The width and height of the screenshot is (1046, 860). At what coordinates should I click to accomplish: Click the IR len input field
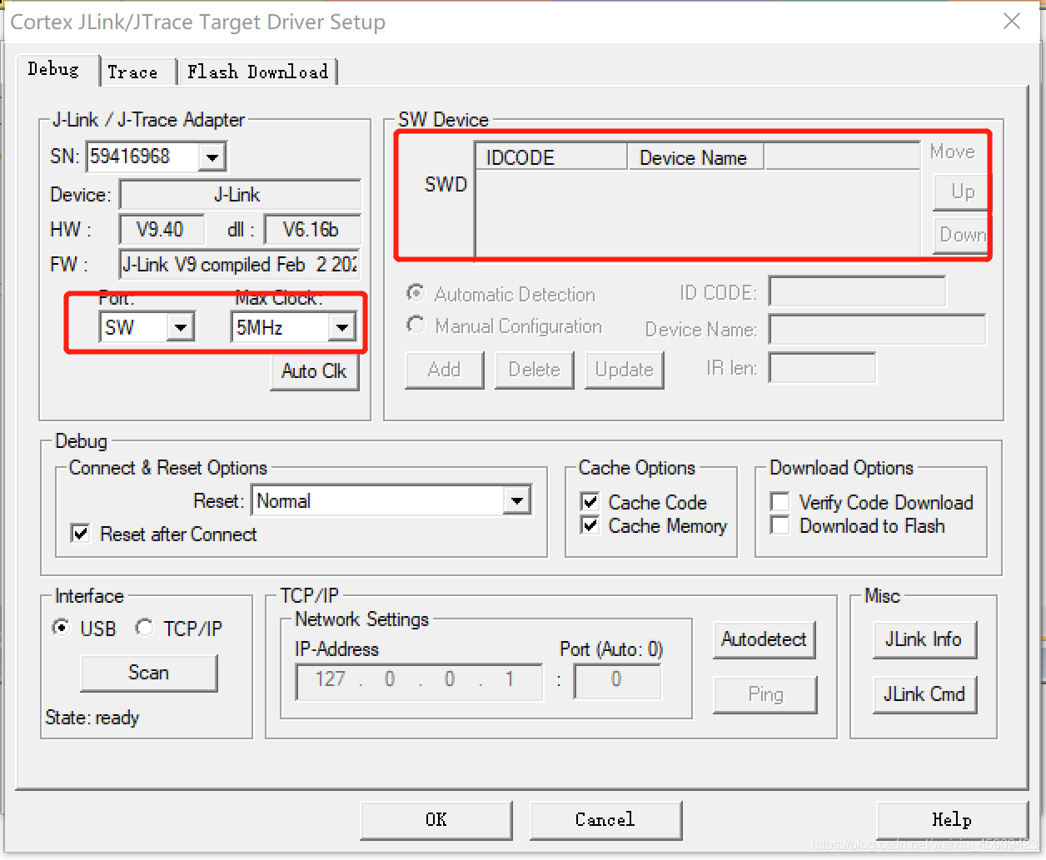[822, 368]
